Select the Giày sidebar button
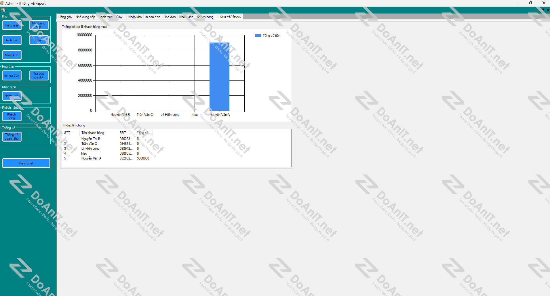The image size is (550, 296). (x=39, y=40)
